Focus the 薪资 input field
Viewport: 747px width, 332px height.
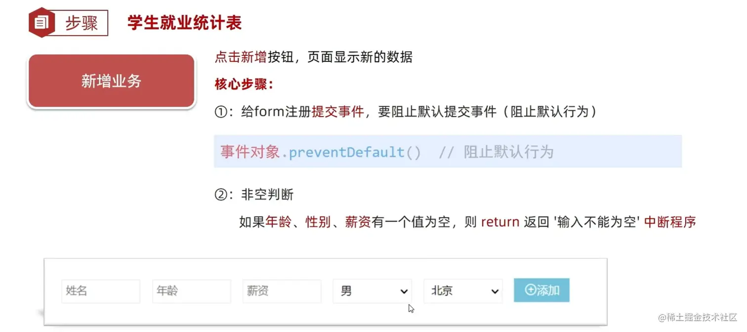(282, 291)
